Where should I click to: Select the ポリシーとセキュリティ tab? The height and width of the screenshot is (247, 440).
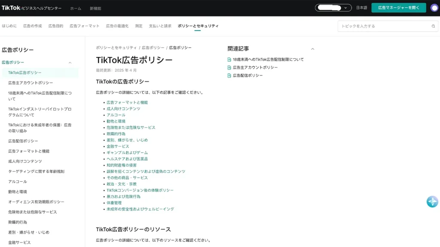198,26
